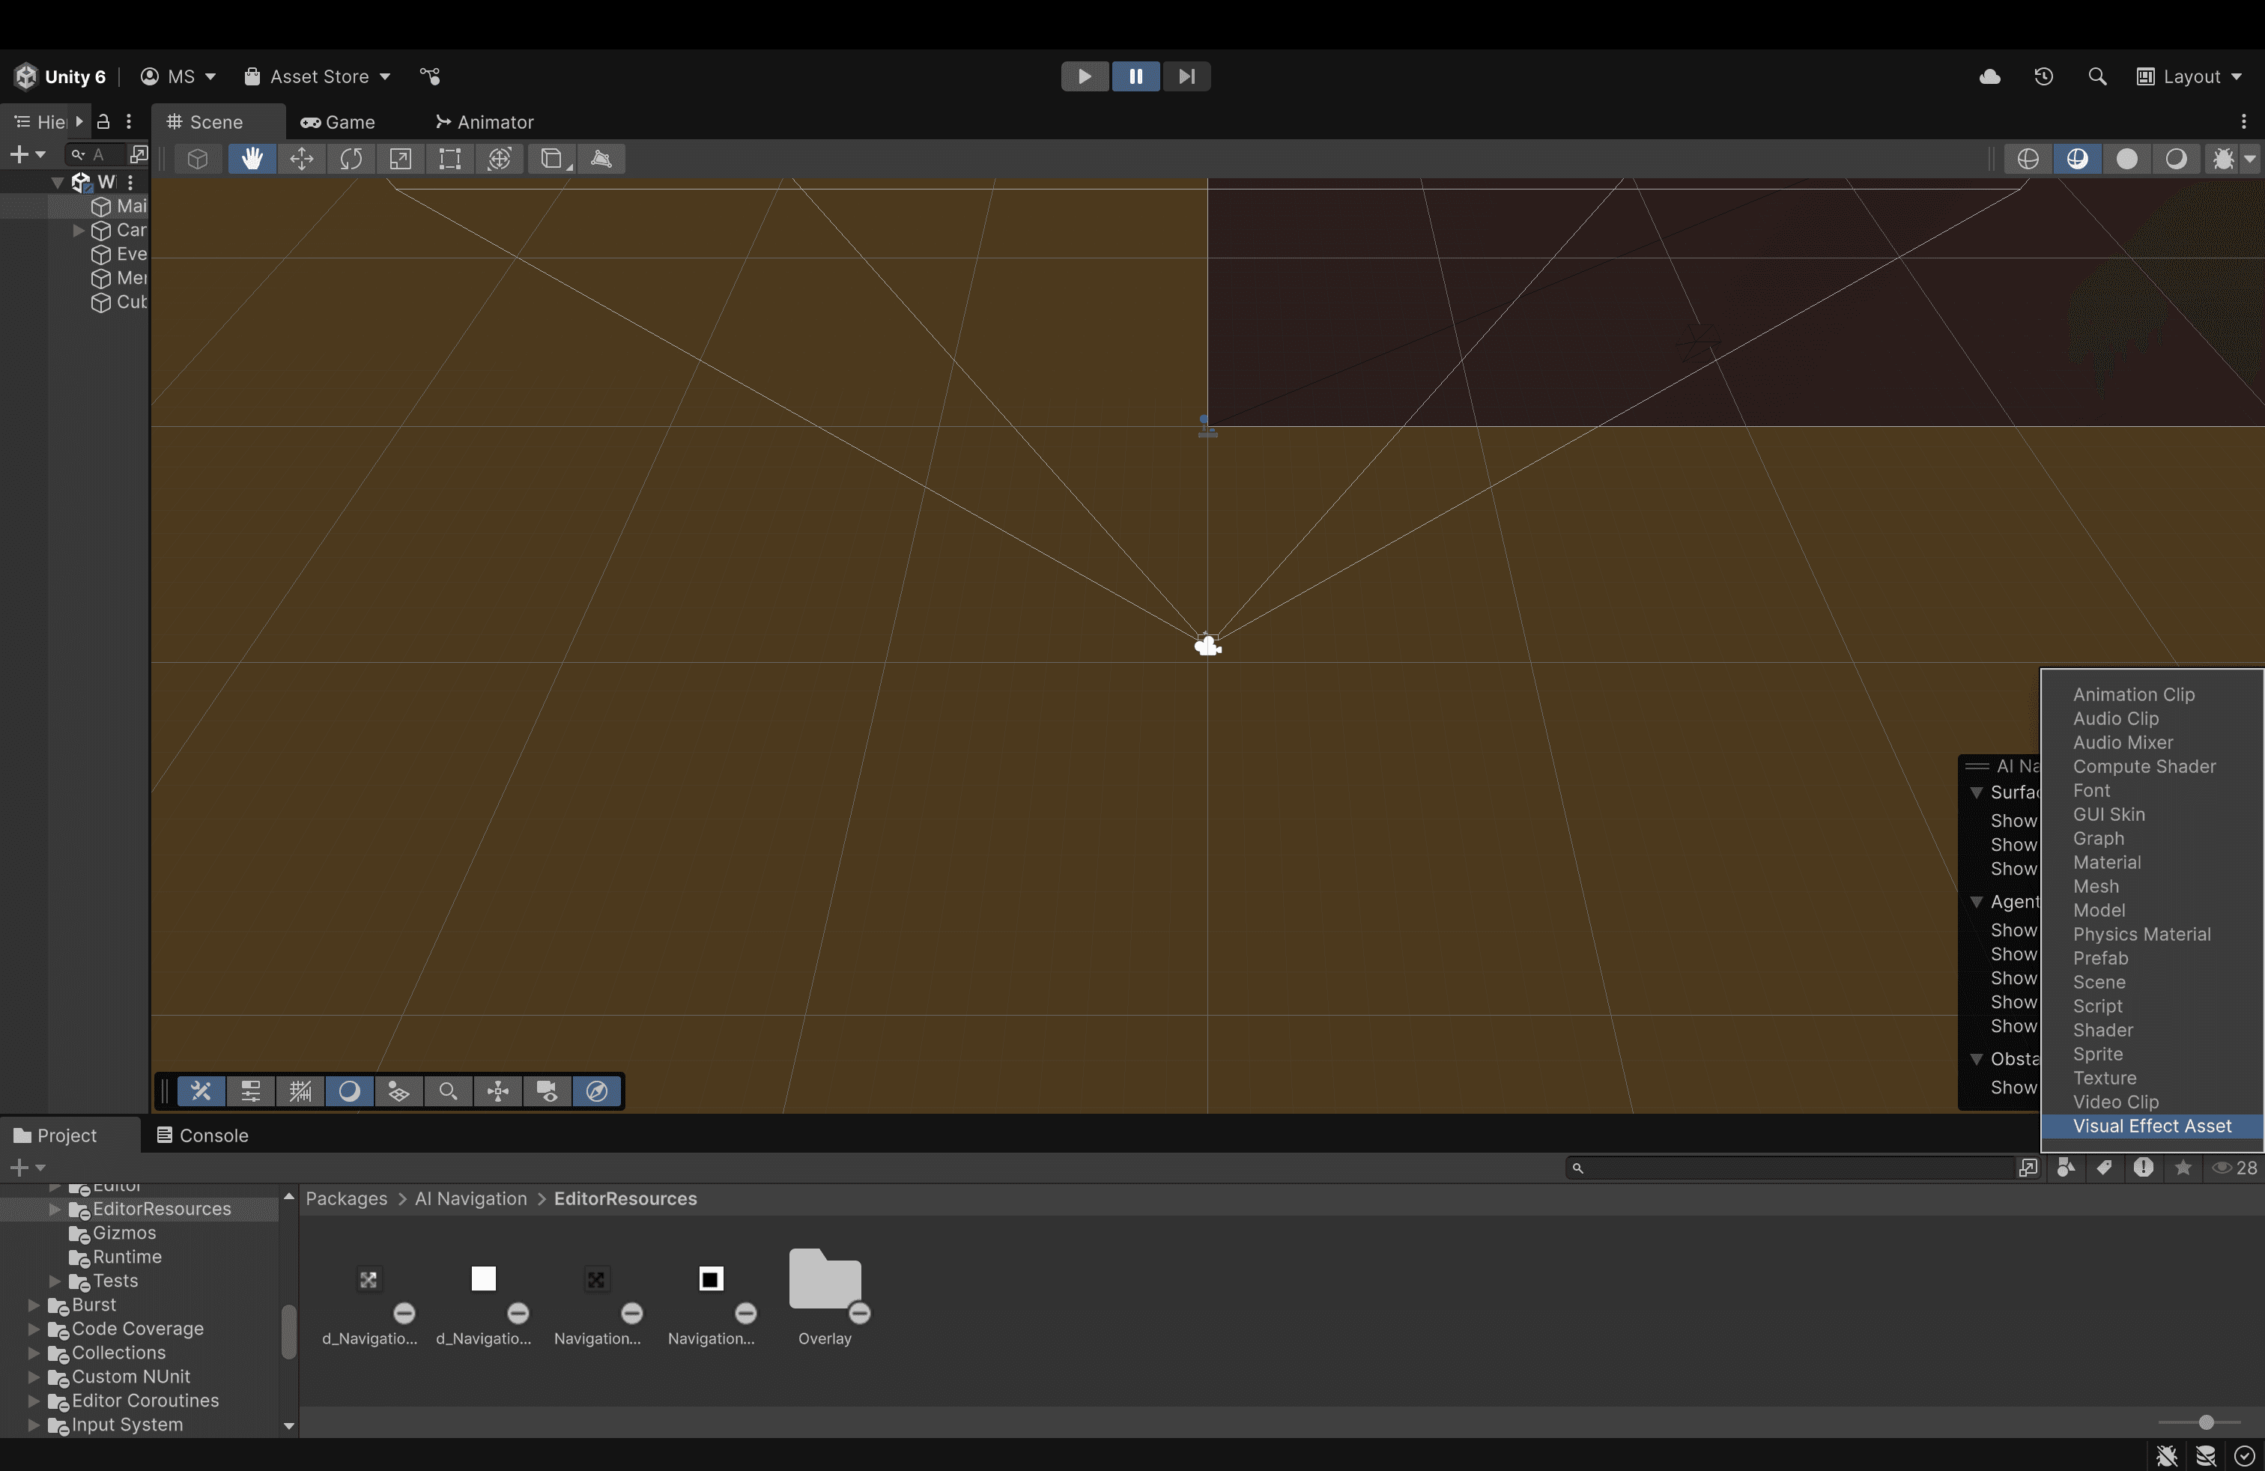Screen dimensions: 2265x1471
Task: Adjust the project icon size slider
Action: pyautogui.click(x=2206, y=1422)
